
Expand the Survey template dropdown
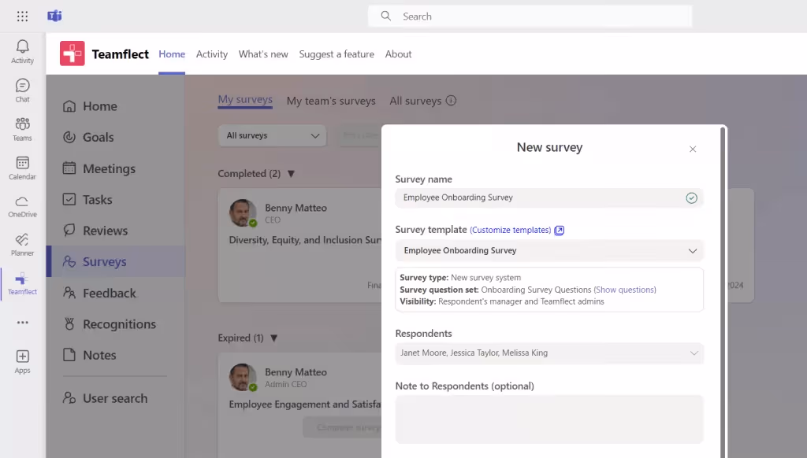click(x=549, y=251)
